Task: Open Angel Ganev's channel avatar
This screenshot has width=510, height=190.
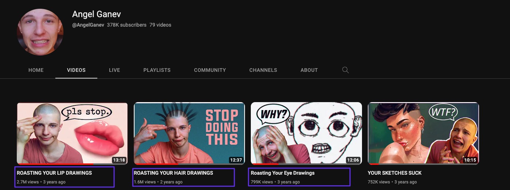Action: (40, 32)
